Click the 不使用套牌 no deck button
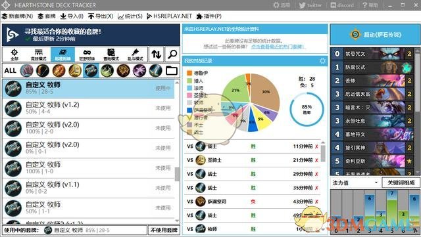 [164, 230]
